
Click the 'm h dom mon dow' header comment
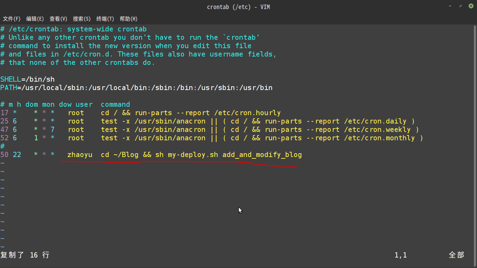pos(40,105)
